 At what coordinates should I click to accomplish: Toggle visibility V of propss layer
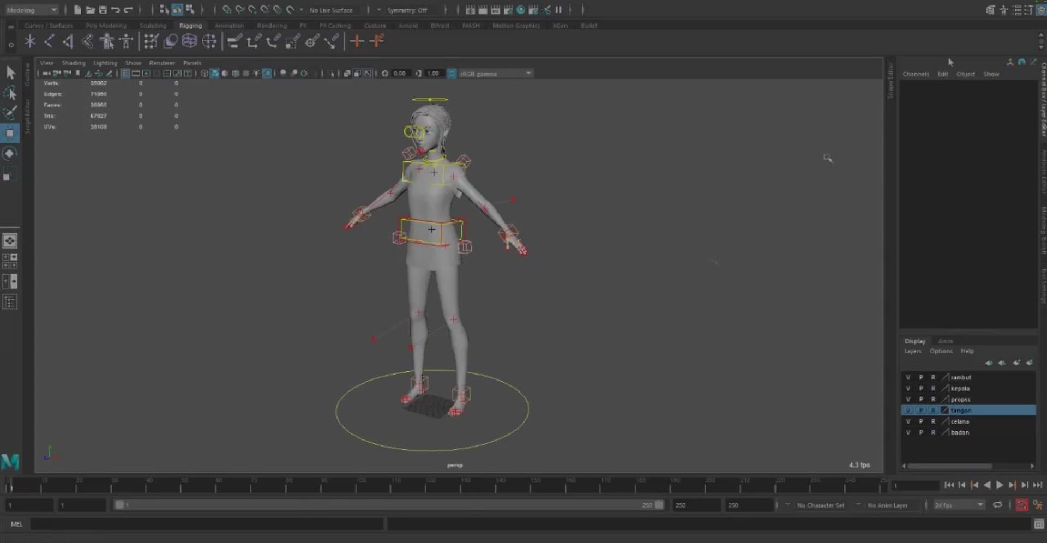(x=908, y=400)
